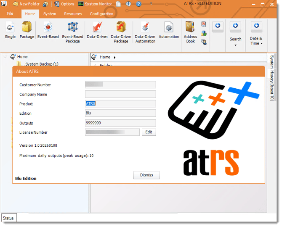Open the Date & Time dropdown arrow
Screen dimensions: 282x227
coord(262,43)
